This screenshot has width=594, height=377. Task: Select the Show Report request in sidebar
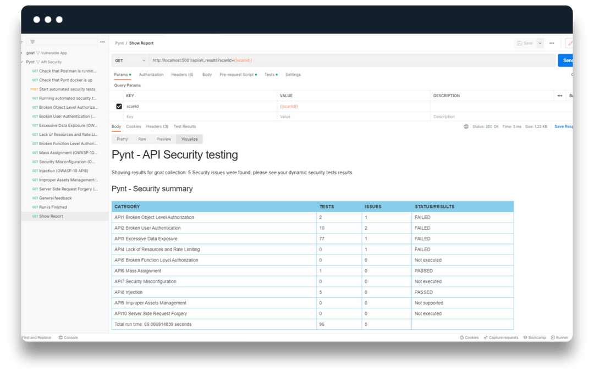[x=52, y=216]
